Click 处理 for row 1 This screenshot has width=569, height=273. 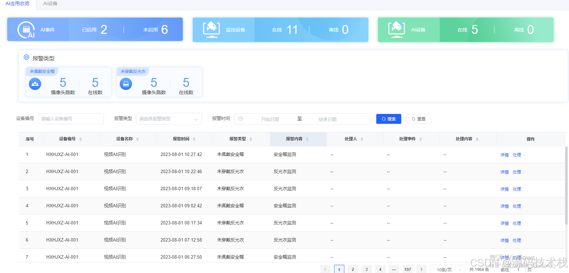pyautogui.click(x=517, y=155)
